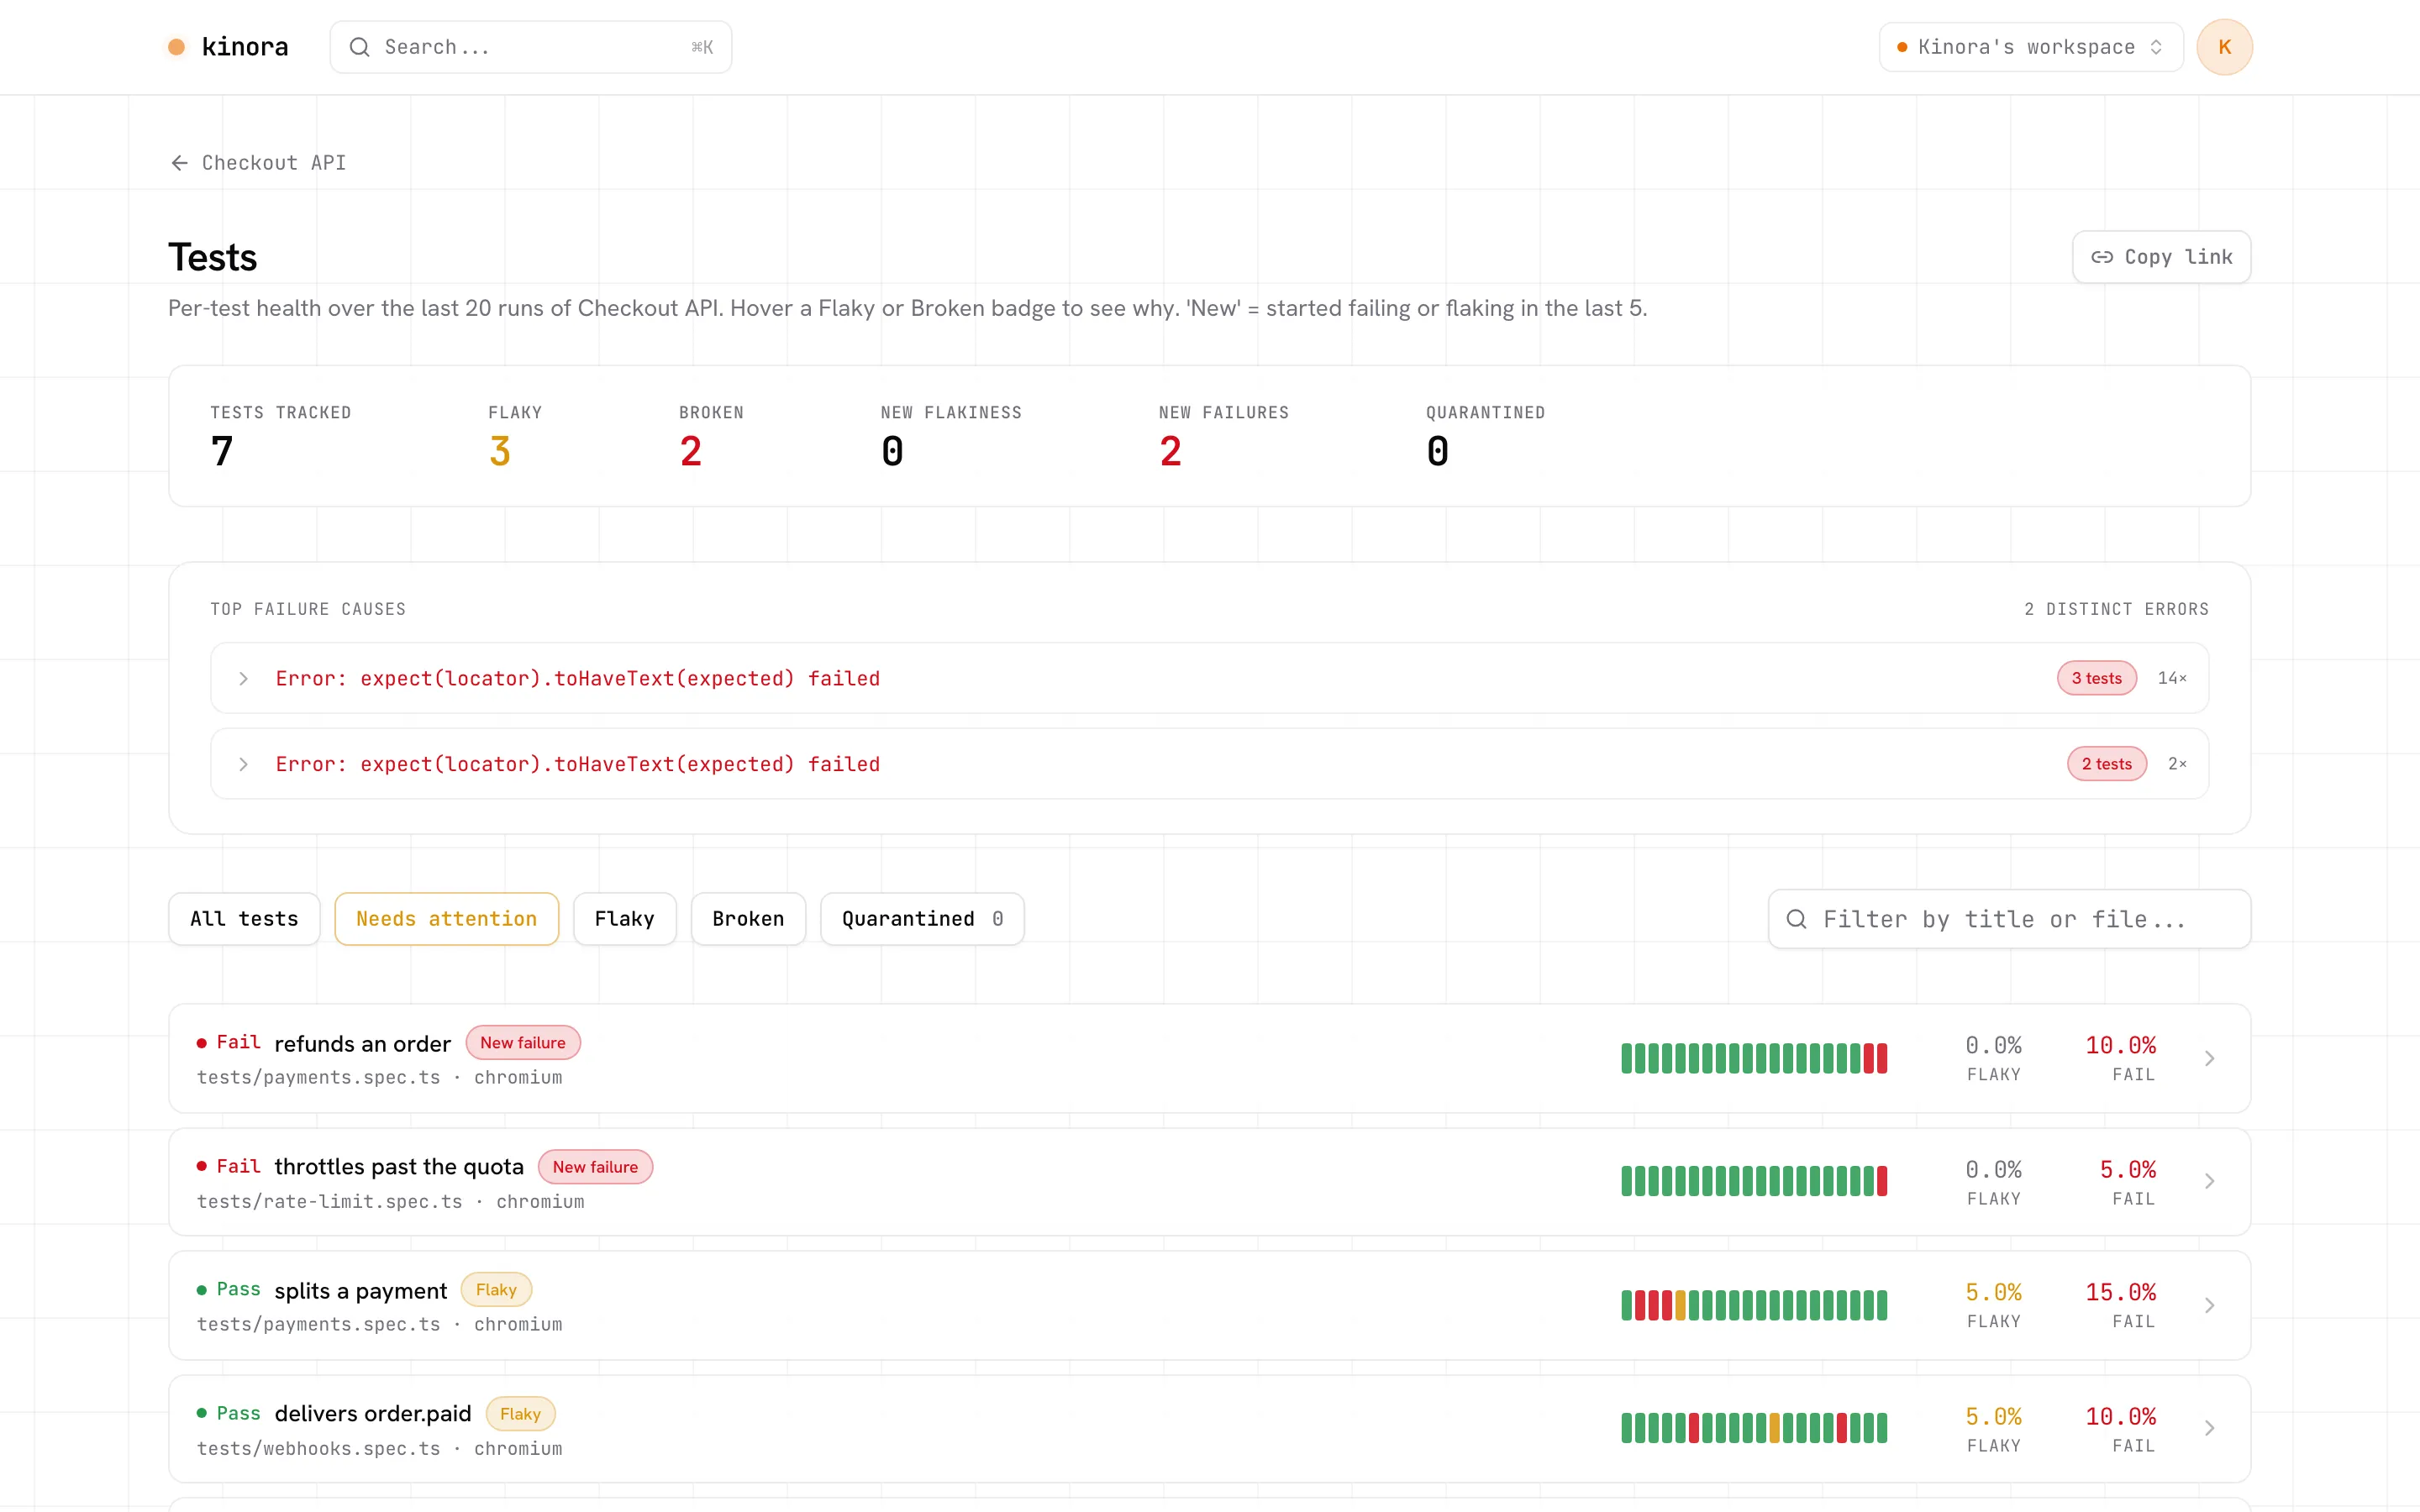This screenshot has height=1512, width=2420.
Task: Click the Flaky count 3 stat
Action: pos(500,451)
